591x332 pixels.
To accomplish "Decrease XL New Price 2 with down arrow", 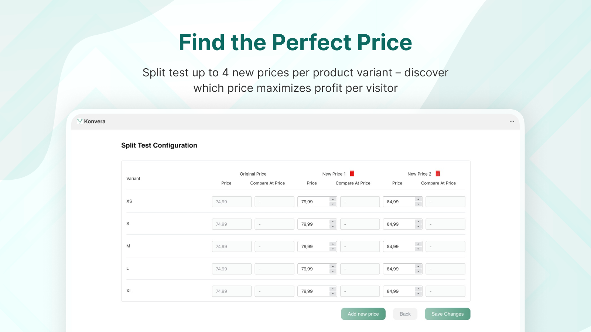I will point(418,294).
